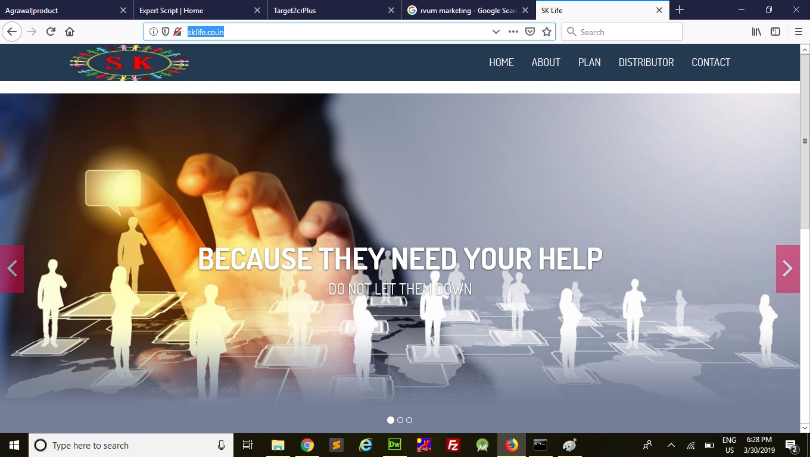Image resolution: width=810 pixels, height=457 pixels.
Task: Advance carousel with the right arrow
Action: tap(787, 269)
